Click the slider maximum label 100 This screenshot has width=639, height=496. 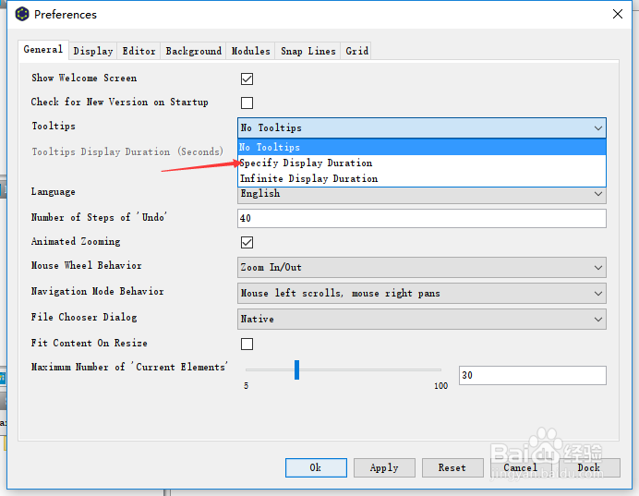coord(441,386)
